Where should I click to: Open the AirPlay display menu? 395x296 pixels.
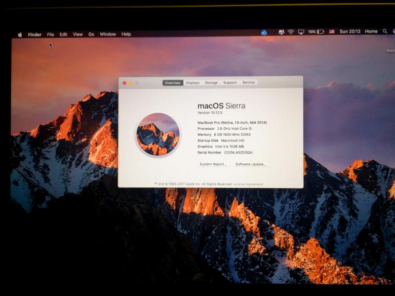click(301, 32)
